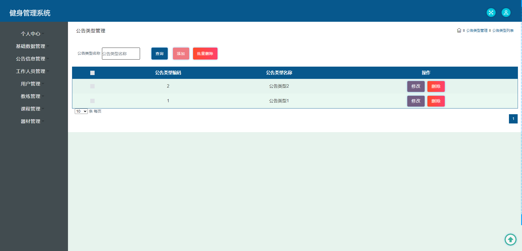Click the fullscreen toggle icon in header
This screenshot has height=251, width=522.
coord(491,13)
